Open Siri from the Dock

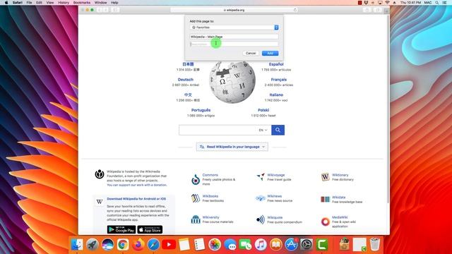coord(107,245)
